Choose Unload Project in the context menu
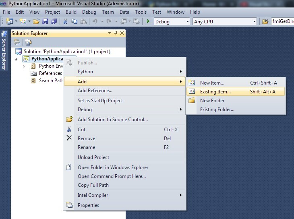The width and height of the screenshot is (294, 219). click(x=125, y=157)
